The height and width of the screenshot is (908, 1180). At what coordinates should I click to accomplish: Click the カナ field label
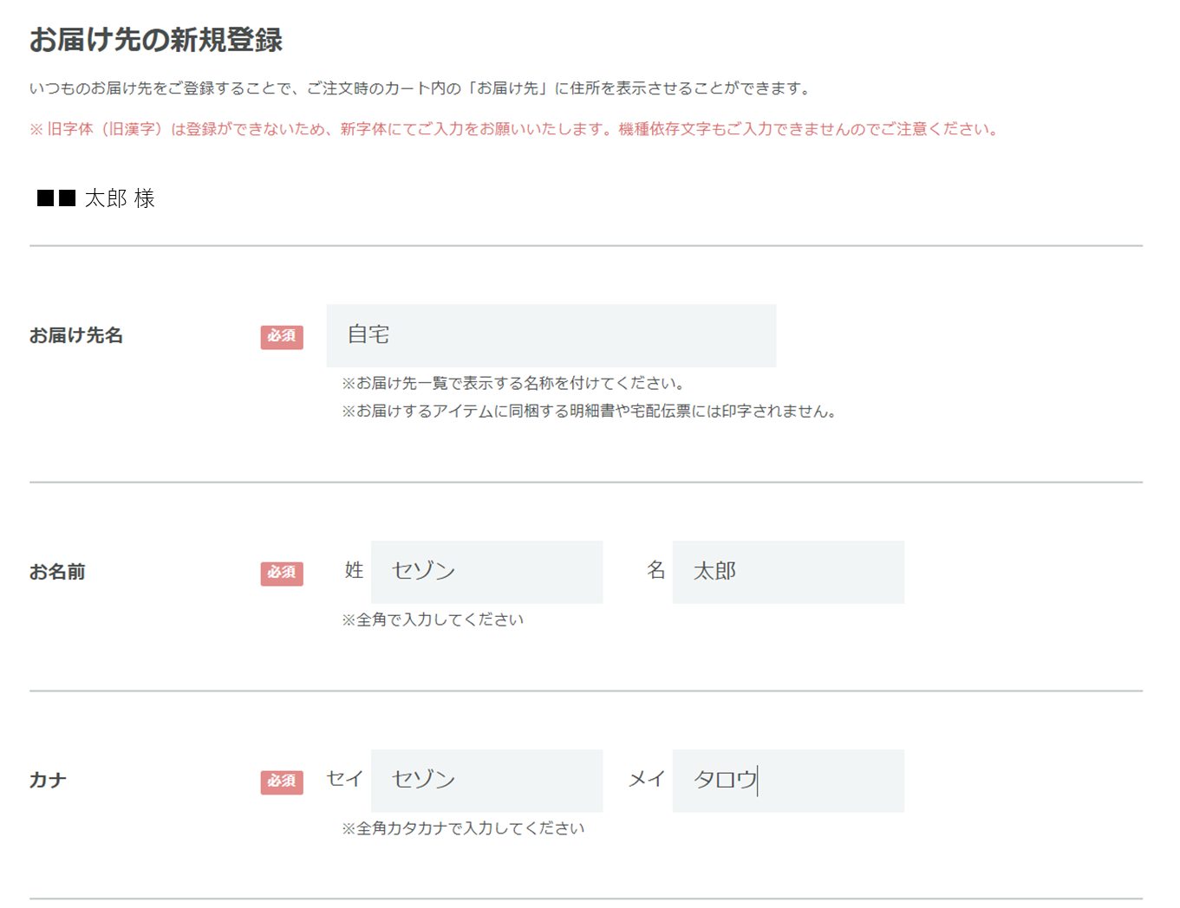pos(48,781)
